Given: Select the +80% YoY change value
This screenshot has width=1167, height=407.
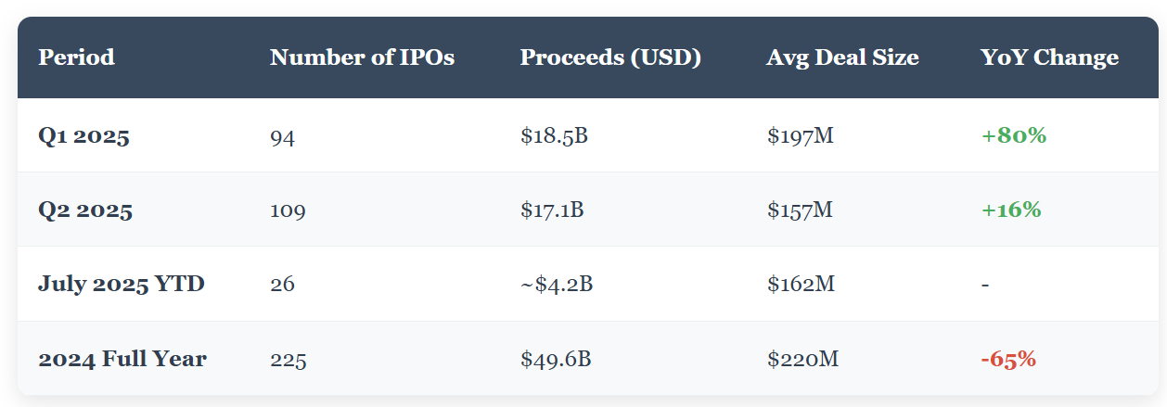Looking at the screenshot, I should [x=1014, y=135].
